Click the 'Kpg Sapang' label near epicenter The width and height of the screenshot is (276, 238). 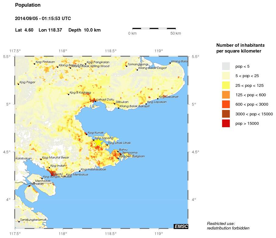pyautogui.click(x=104, y=138)
